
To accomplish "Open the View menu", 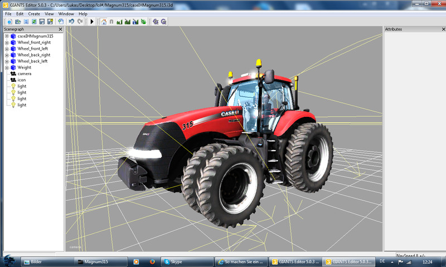I will point(49,13).
